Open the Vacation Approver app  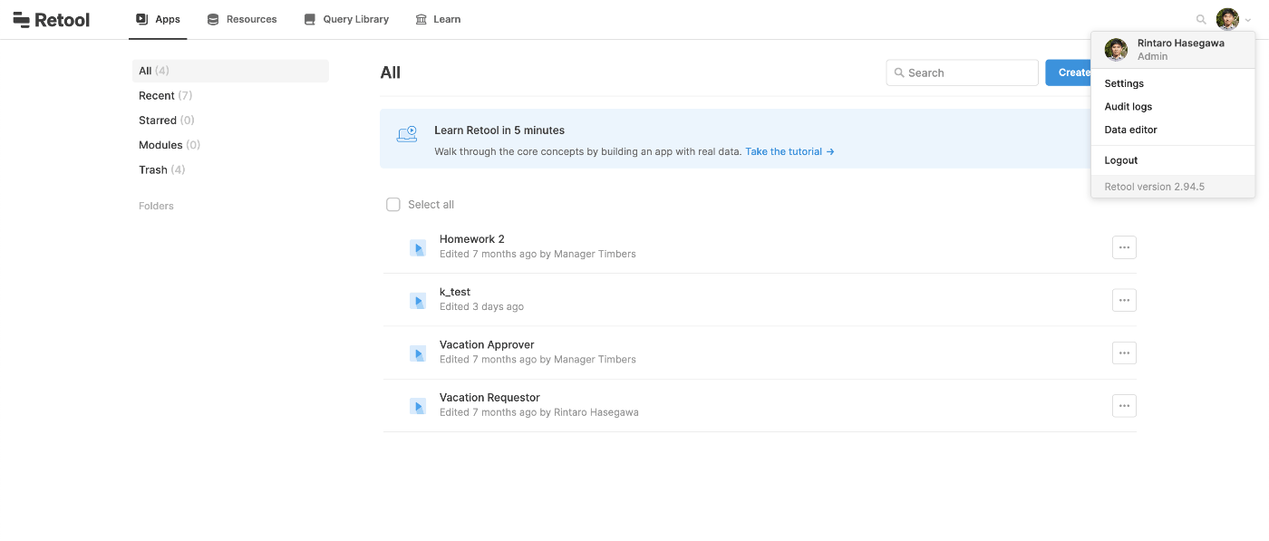click(x=487, y=344)
